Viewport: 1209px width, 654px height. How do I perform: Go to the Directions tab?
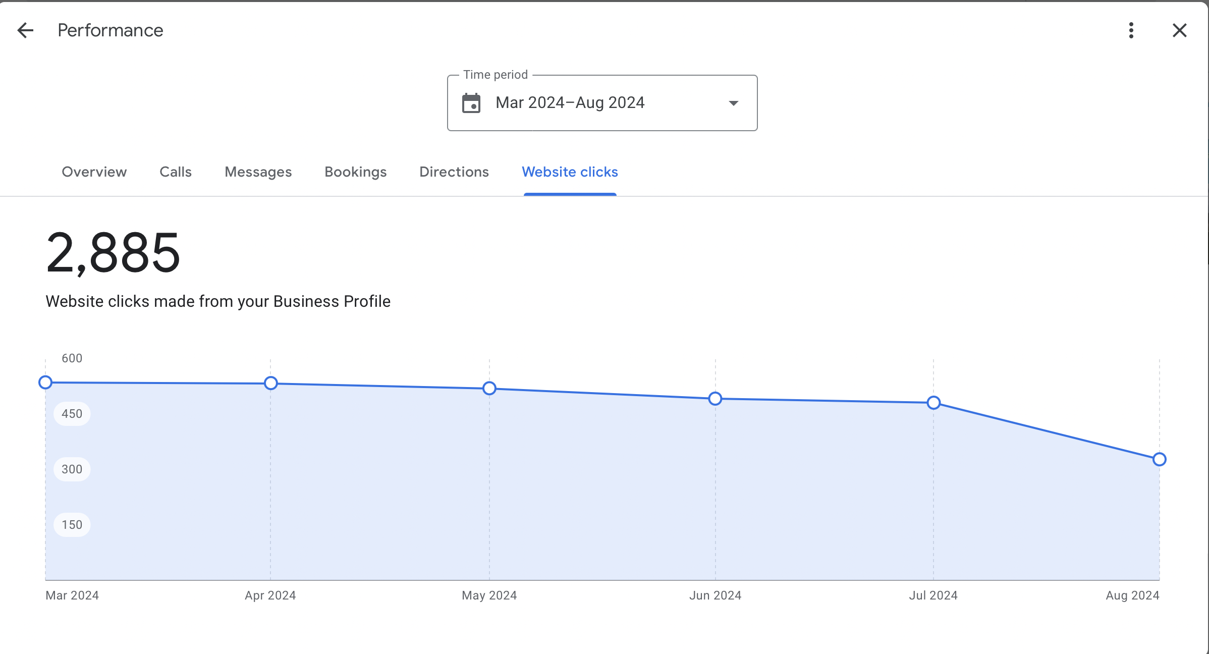[x=454, y=172]
